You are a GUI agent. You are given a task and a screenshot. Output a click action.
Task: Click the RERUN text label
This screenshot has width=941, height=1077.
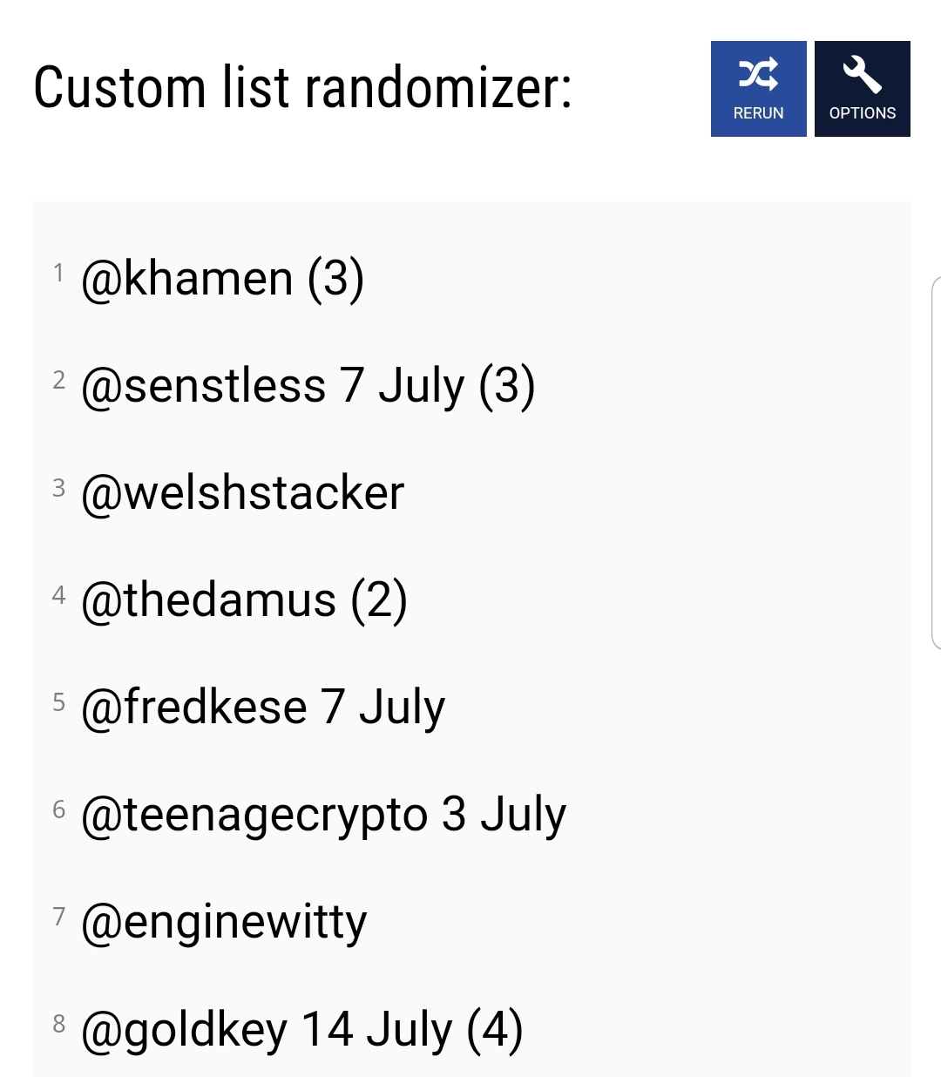pyautogui.click(x=758, y=113)
